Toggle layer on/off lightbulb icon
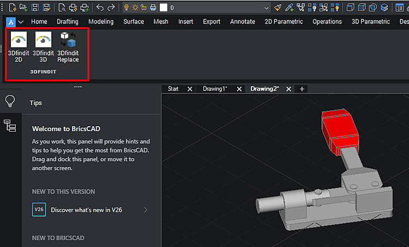 click(127, 8)
